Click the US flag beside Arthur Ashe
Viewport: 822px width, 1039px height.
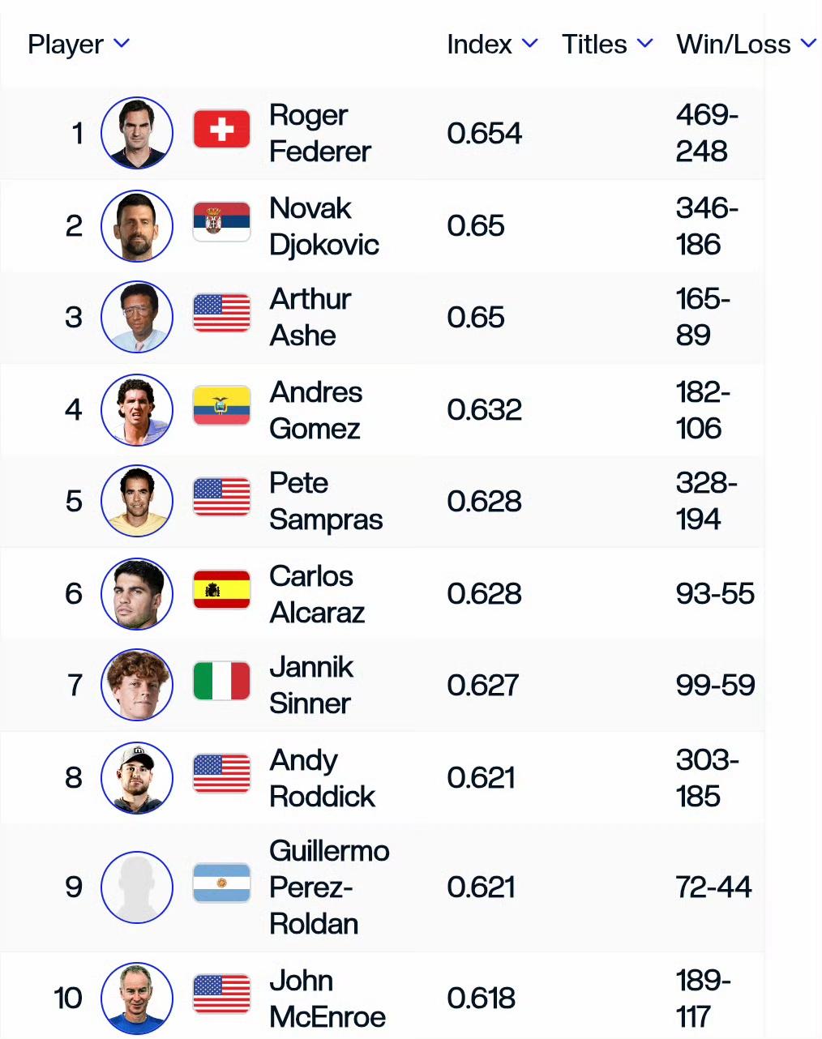pyautogui.click(x=221, y=314)
